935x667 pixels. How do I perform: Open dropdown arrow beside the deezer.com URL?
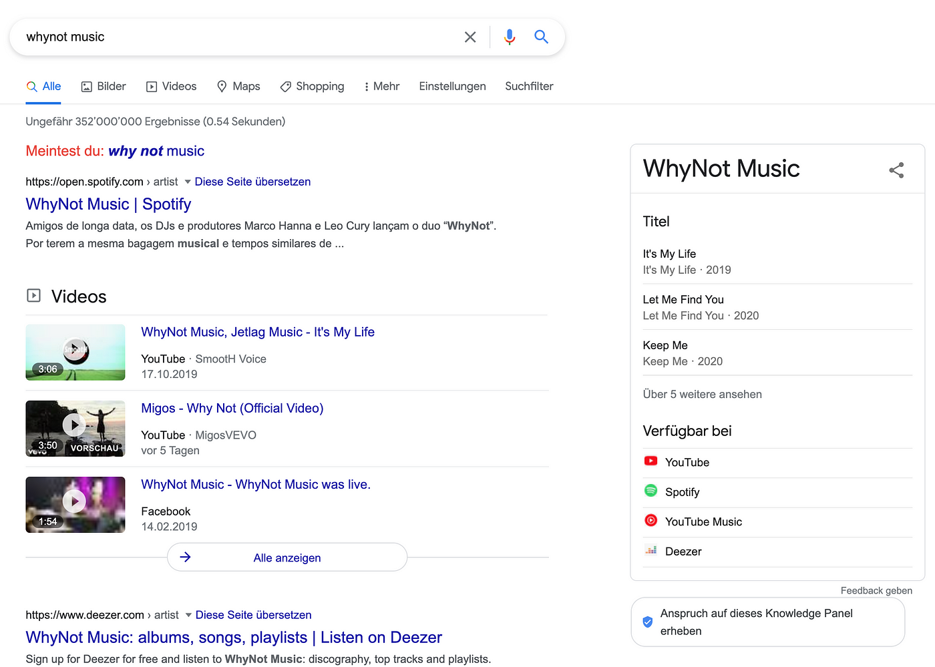click(x=188, y=615)
